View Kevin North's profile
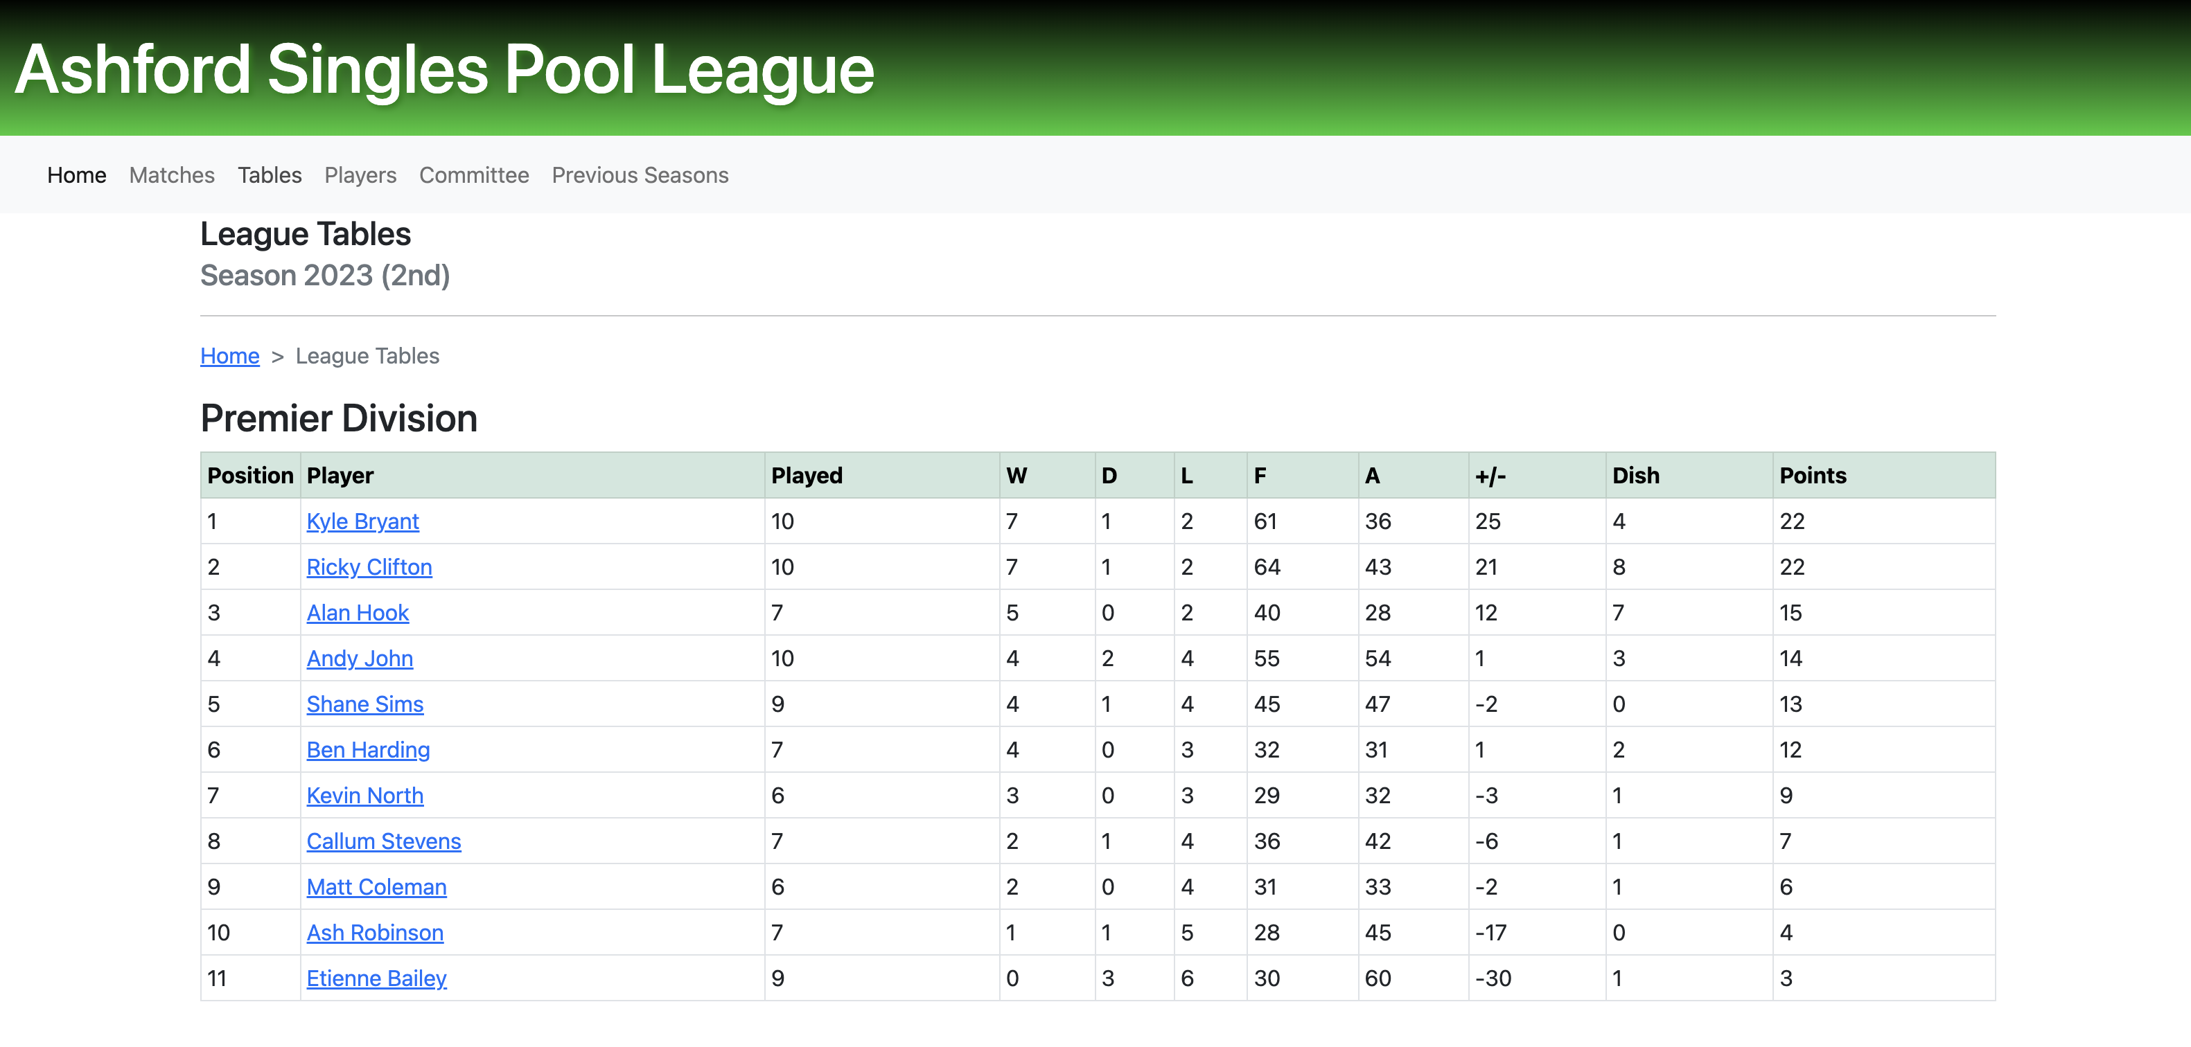 point(365,796)
